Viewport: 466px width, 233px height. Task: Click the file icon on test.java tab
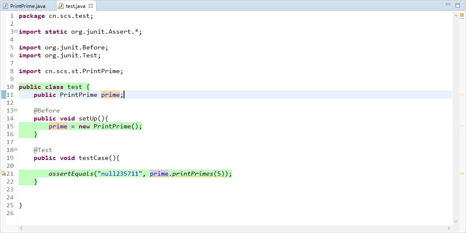pyautogui.click(x=61, y=6)
